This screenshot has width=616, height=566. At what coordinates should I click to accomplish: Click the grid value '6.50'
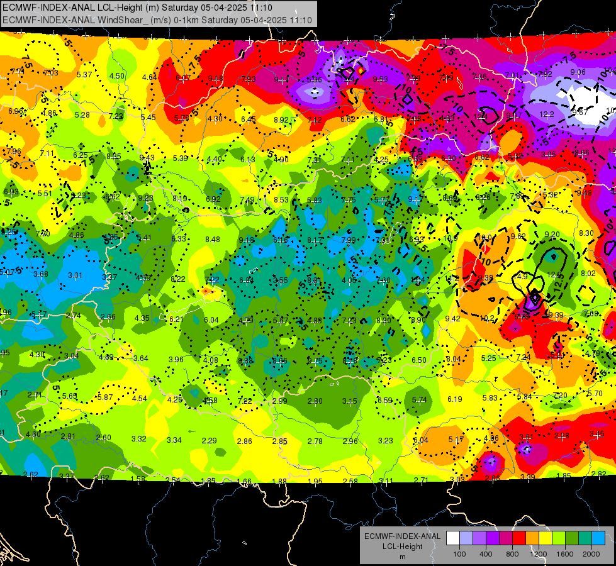coord(419,360)
